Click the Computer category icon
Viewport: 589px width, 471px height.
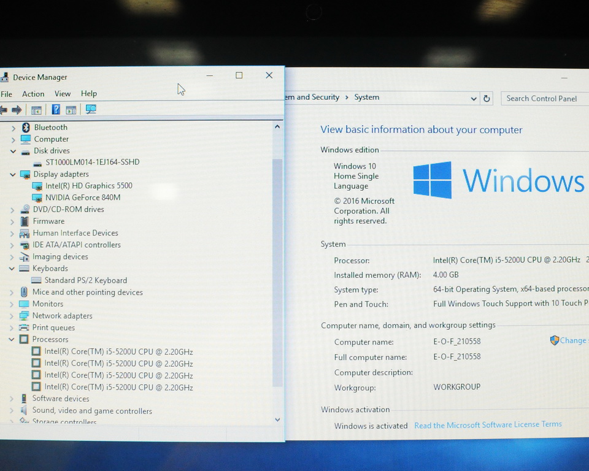pos(26,139)
